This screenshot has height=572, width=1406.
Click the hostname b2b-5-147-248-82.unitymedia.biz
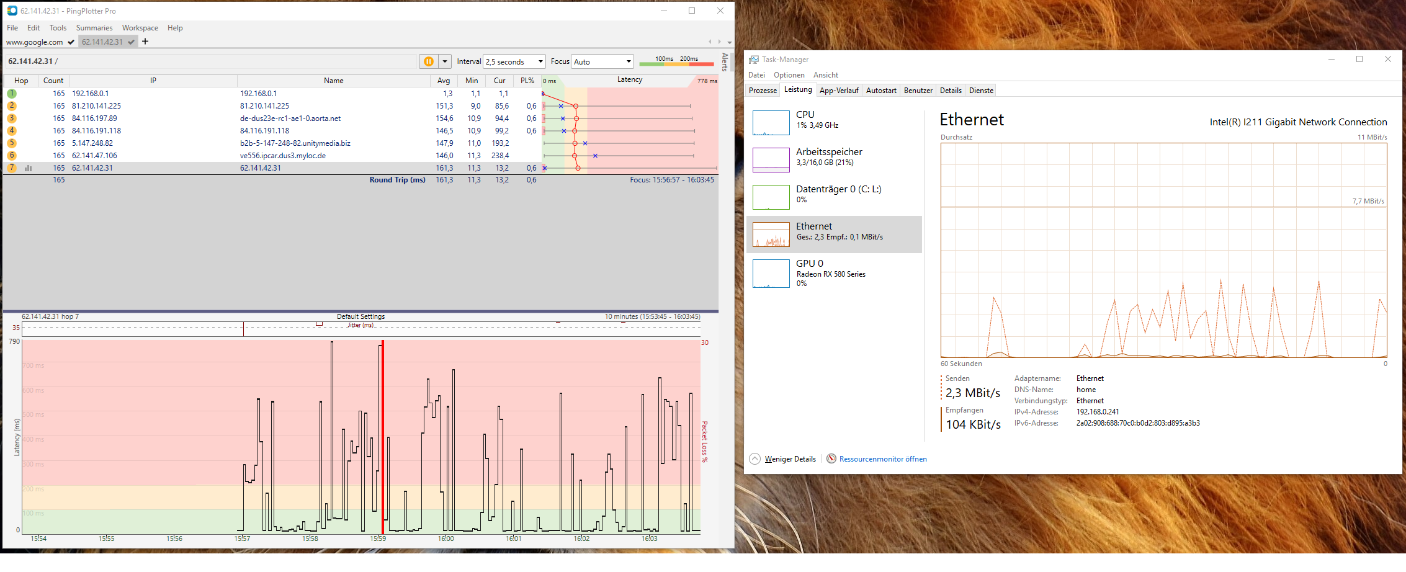[x=295, y=143]
